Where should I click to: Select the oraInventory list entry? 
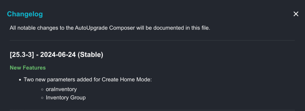click(x=61, y=89)
